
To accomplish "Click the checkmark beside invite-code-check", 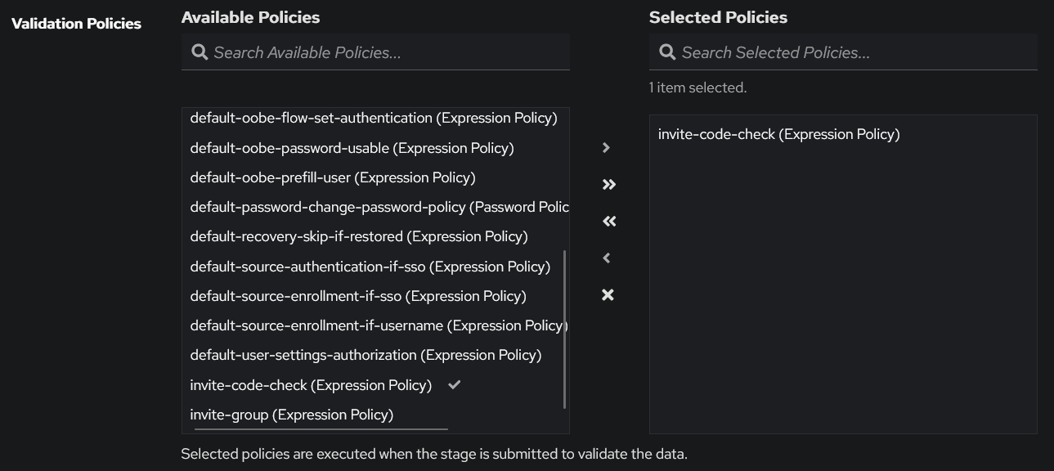I will click(x=455, y=384).
